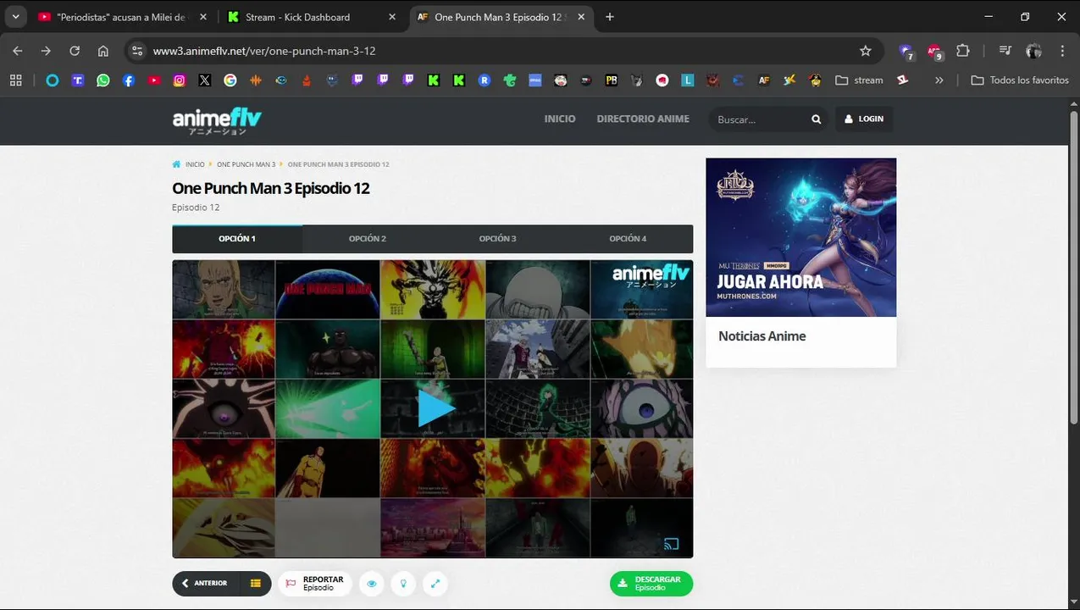Viewport: 1080px width, 610px height.
Task: Open the INICIO menu item
Action: coord(560,119)
